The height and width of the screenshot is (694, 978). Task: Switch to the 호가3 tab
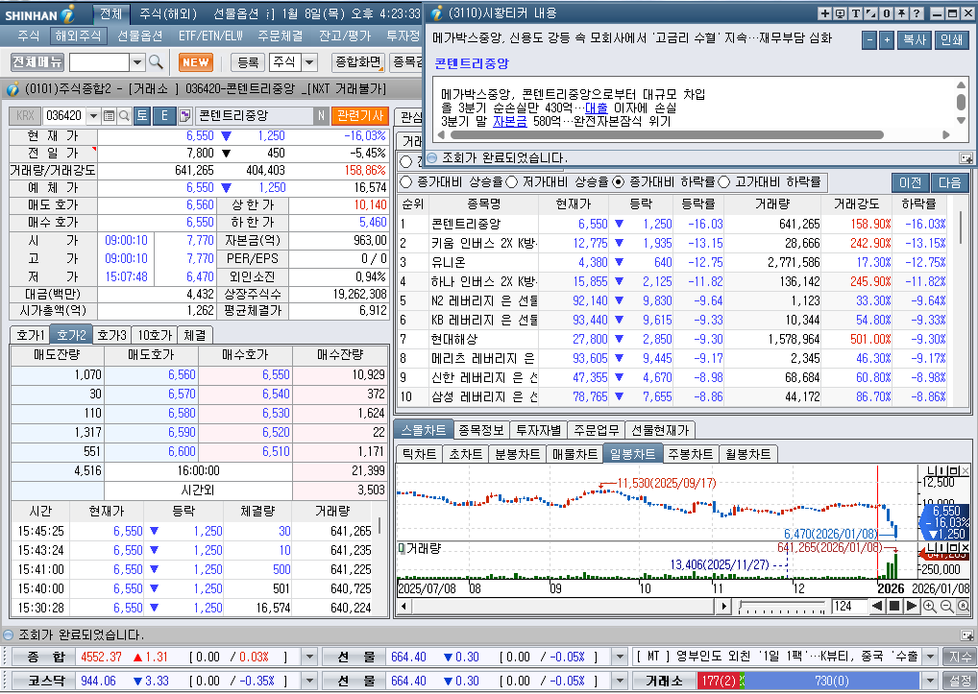click(x=112, y=335)
